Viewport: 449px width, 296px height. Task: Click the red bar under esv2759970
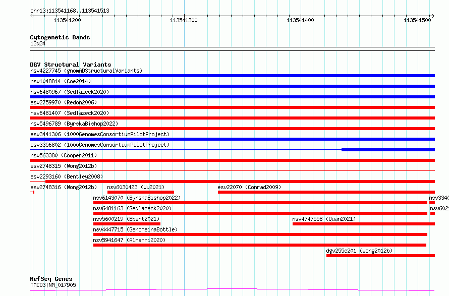[232, 107]
